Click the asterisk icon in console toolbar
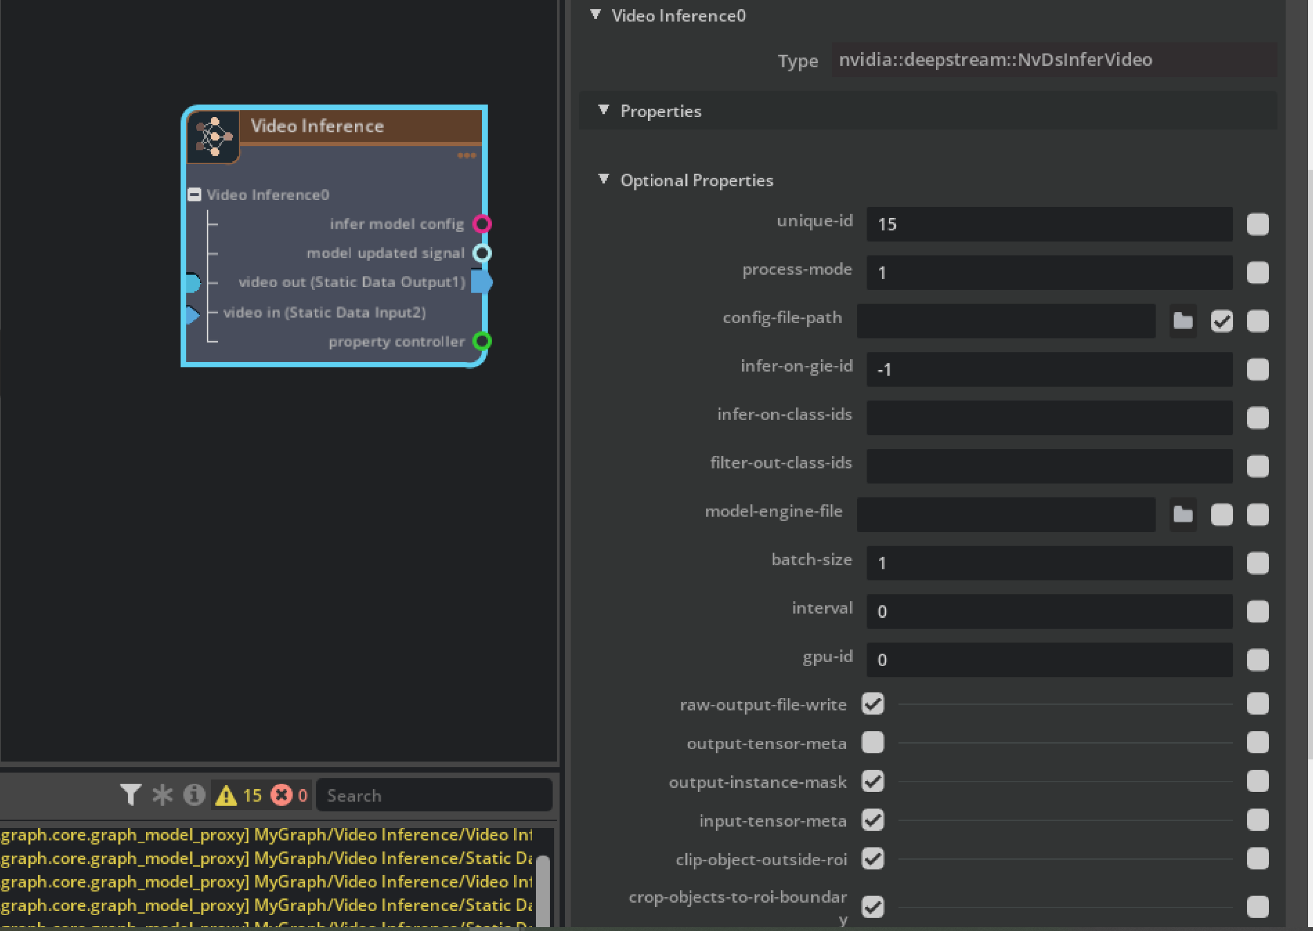Image resolution: width=1313 pixels, height=931 pixels. pos(162,795)
